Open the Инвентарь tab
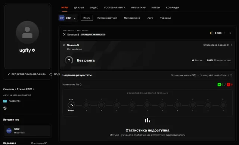This screenshot has width=239, height=145. (139, 7)
